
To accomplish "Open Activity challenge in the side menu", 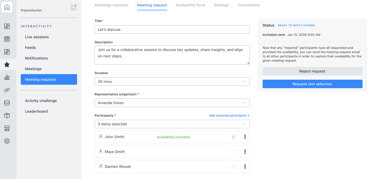I will 49,101.
